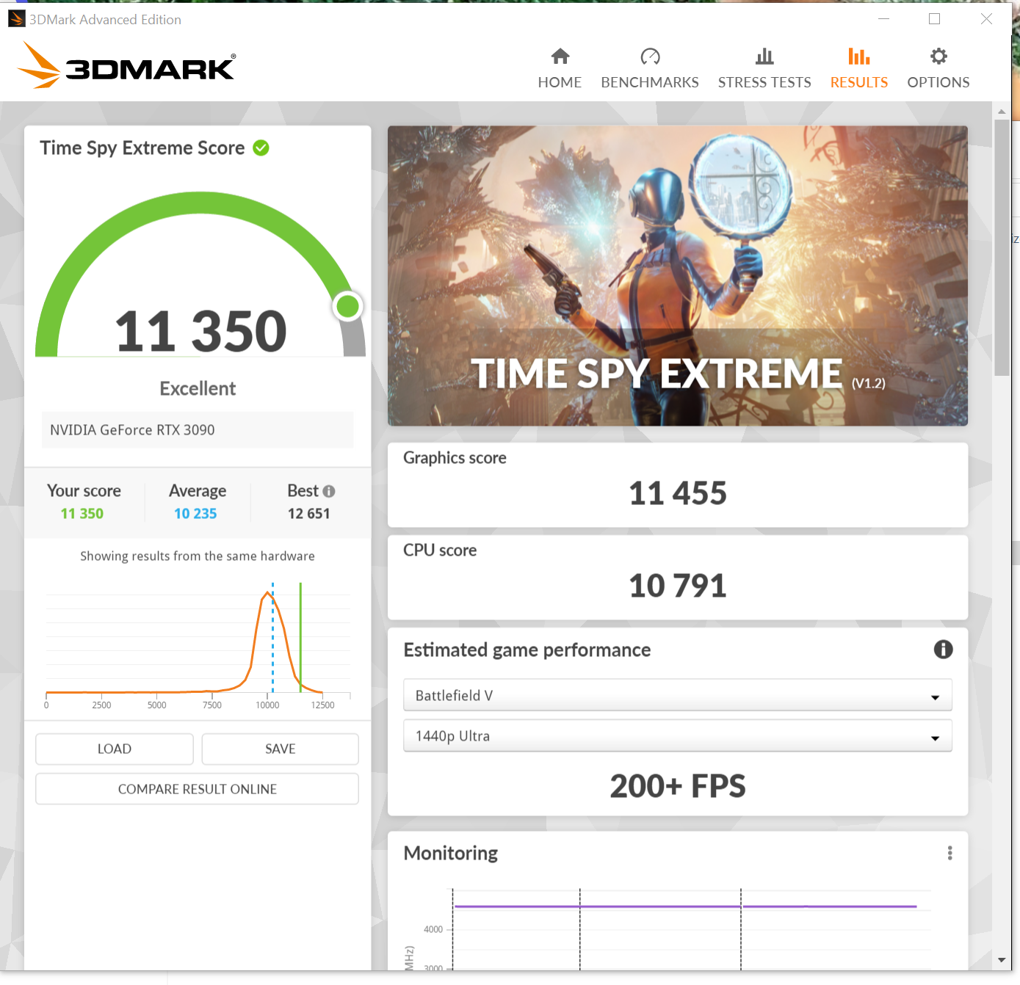Viewport: 1020px width, 985px height.
Task: Click the Options gear icon
Action: coord(938,57)
